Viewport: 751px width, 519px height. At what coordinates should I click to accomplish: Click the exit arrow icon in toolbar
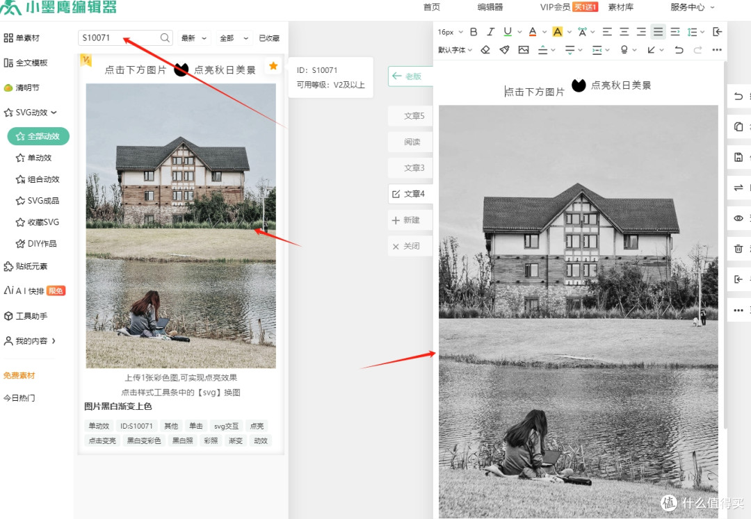coord(717,32)
